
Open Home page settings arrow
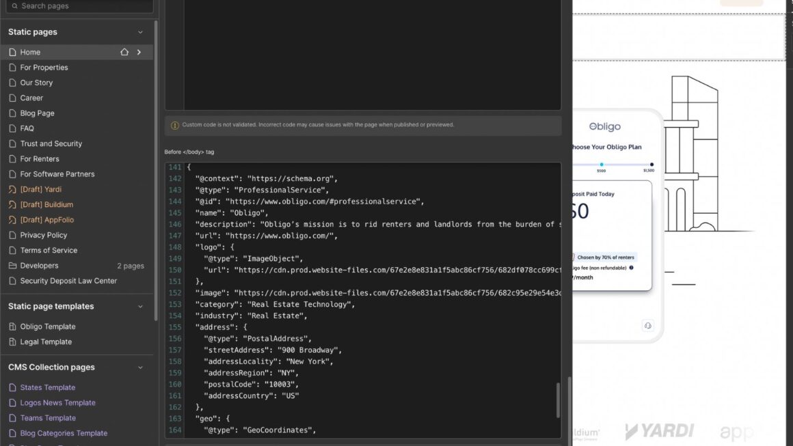tap(139, 52)
